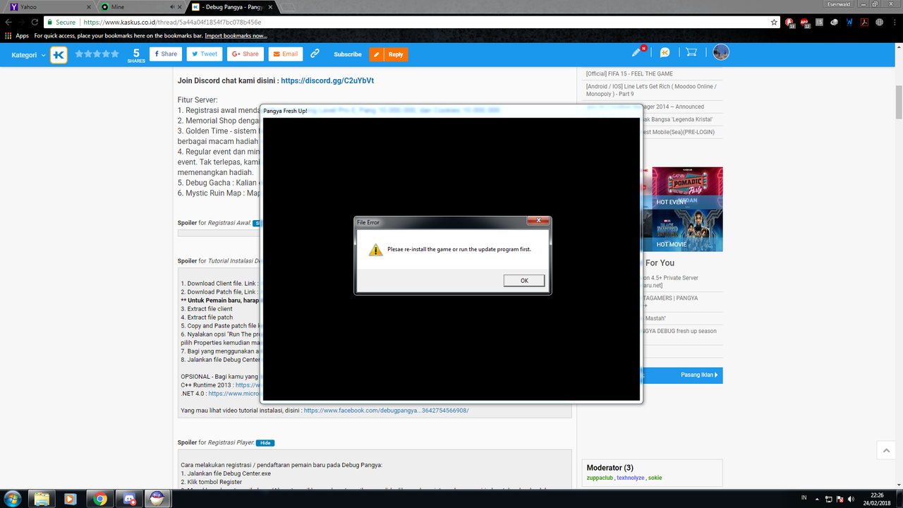Switch to the Mine tab

[x=140, y=7]
